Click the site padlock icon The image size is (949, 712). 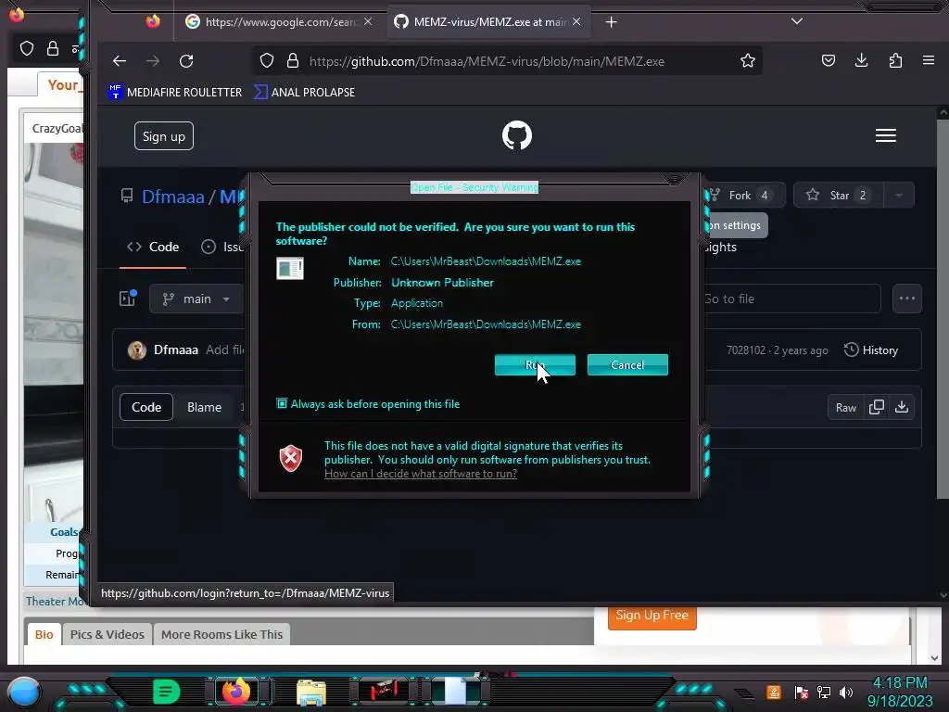(293, 61)
